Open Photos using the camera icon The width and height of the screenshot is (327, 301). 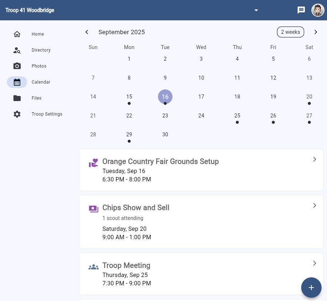pyautogui.click(x=17, y=66)
